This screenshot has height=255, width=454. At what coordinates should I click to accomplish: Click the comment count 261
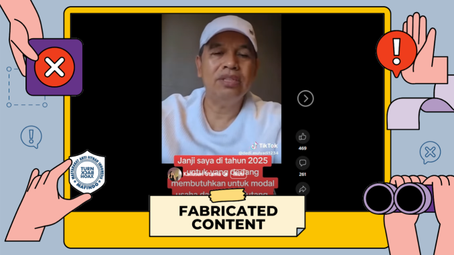(x=303, y=174)
